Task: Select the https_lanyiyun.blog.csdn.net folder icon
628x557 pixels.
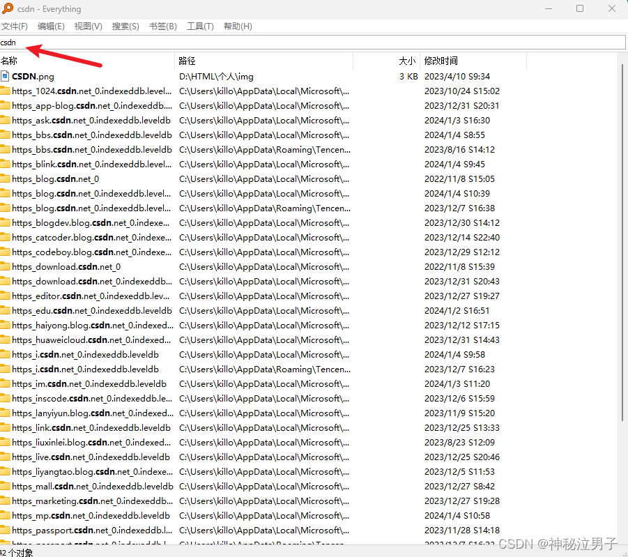Action: pyautogui.click(x=5, y=413)
